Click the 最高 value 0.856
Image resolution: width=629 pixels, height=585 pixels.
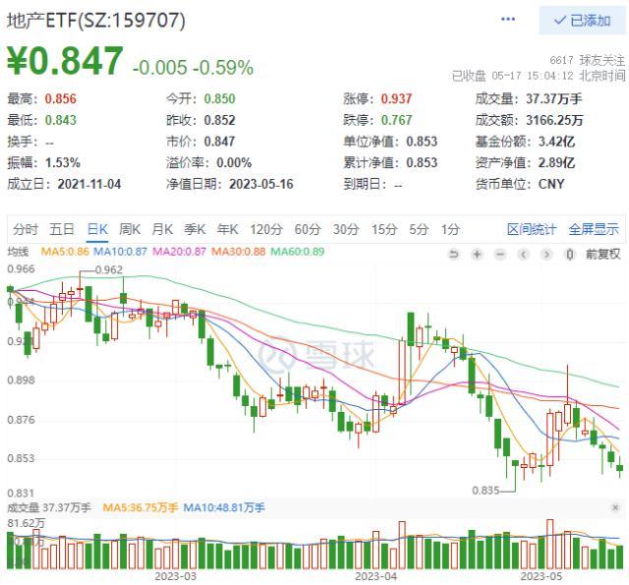click(x=60, y=98)
